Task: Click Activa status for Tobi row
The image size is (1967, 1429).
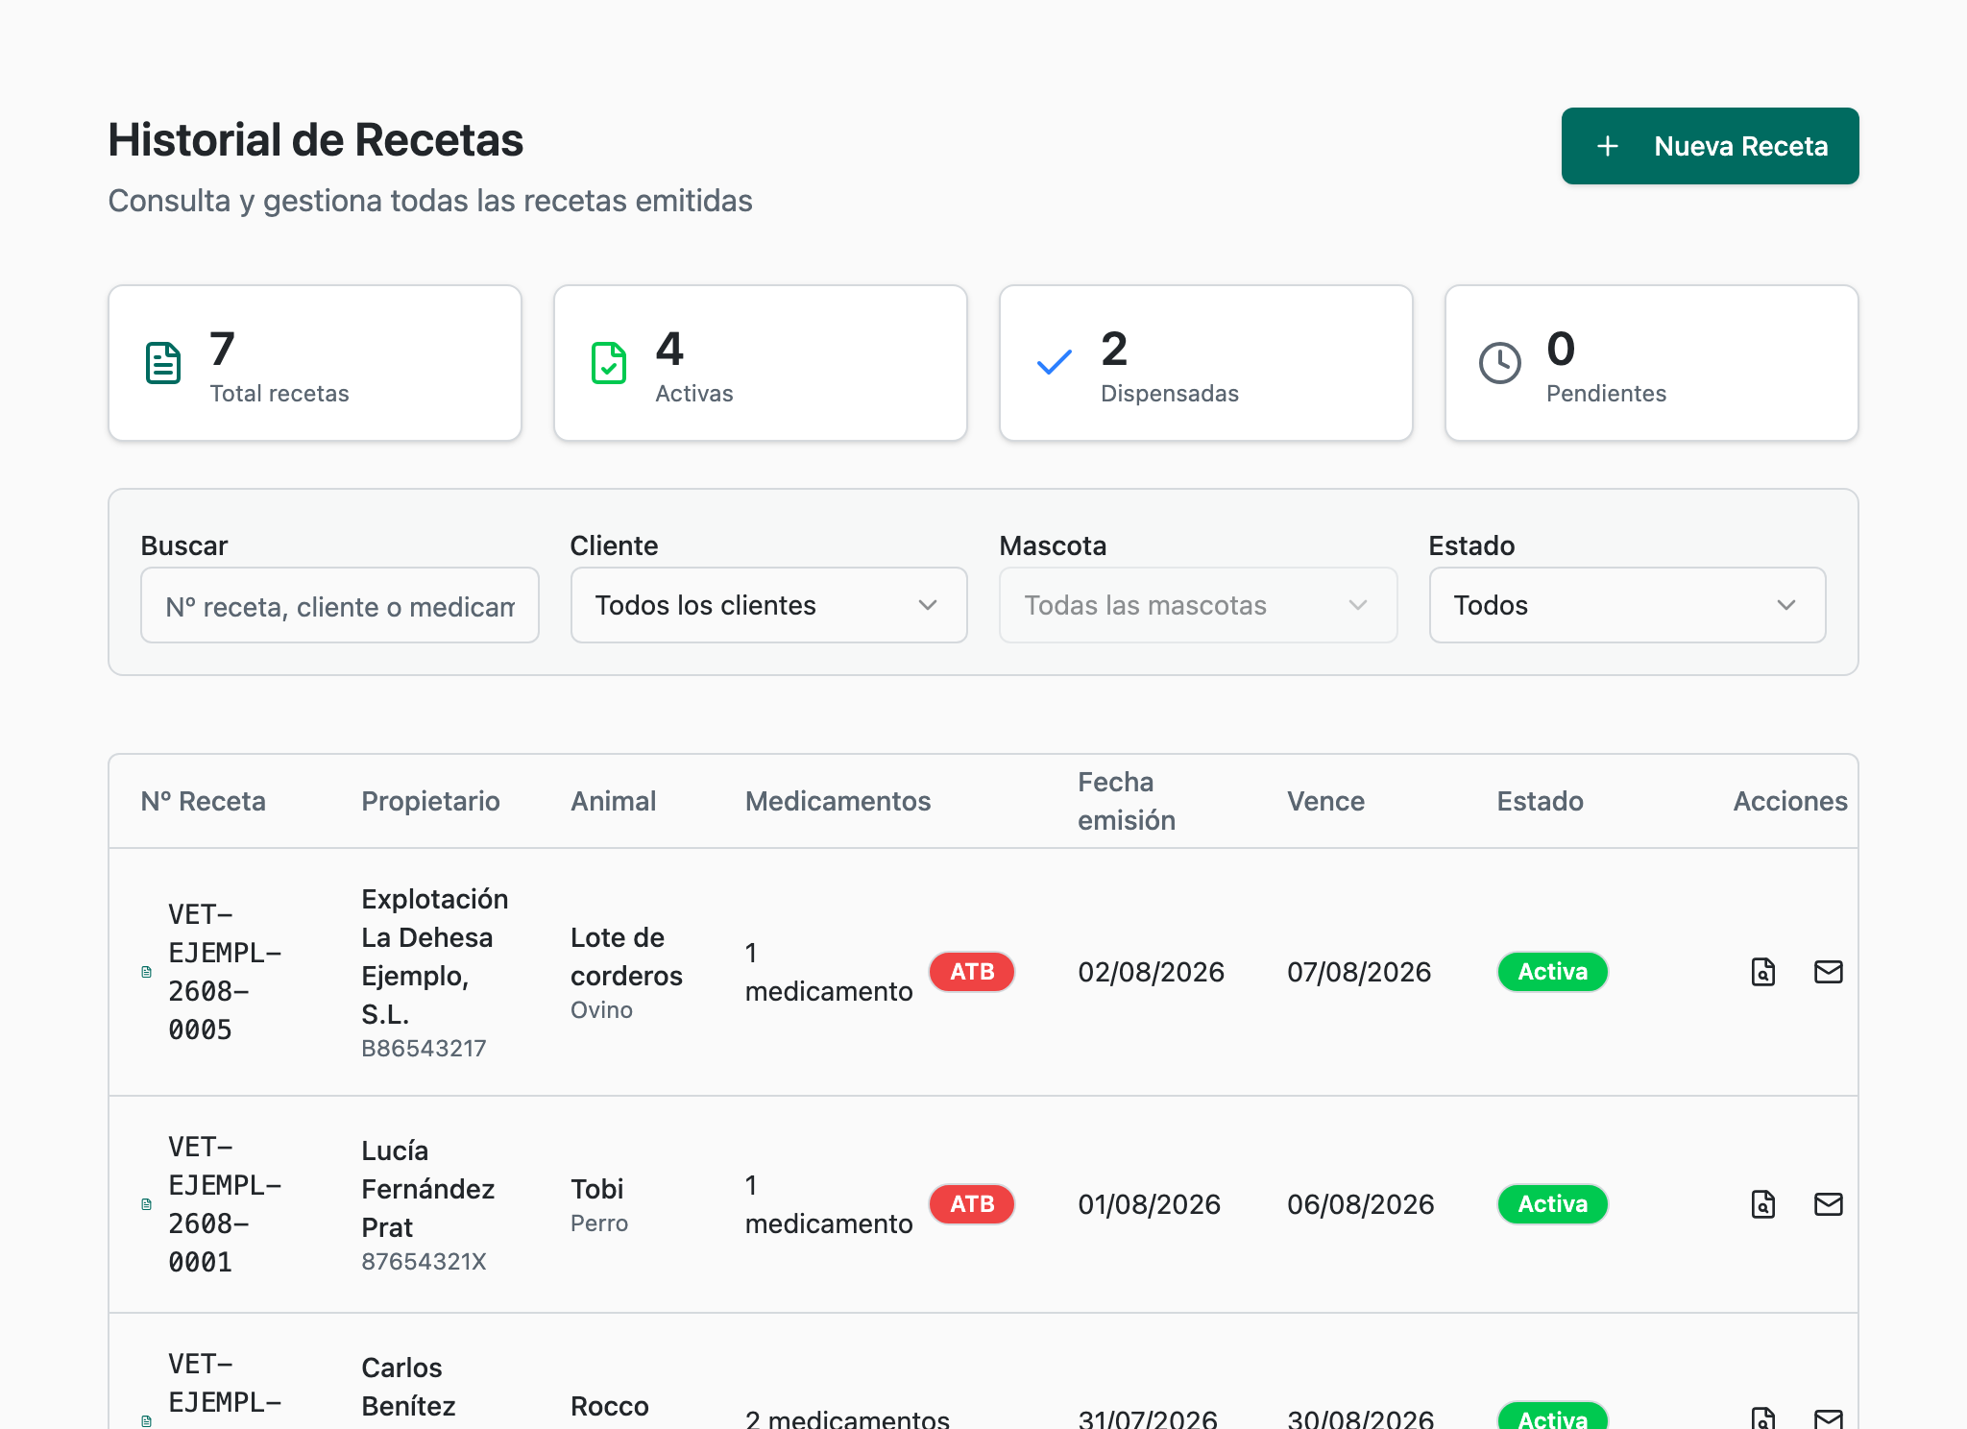Action: 1553,1204
